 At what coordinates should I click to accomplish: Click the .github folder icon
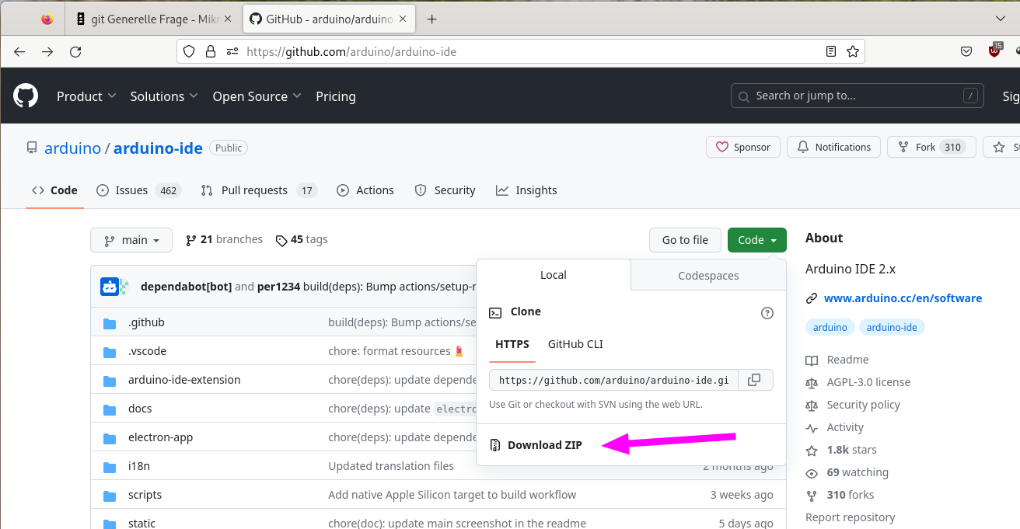pos(110,322)
